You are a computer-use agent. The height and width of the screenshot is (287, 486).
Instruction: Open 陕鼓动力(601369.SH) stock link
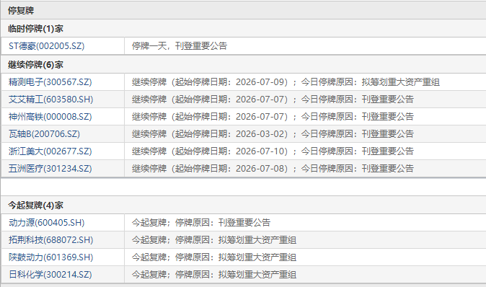50,257
